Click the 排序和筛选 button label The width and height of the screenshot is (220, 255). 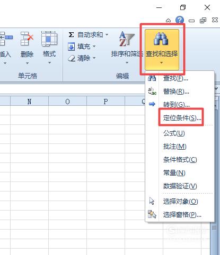coord(127,54)
